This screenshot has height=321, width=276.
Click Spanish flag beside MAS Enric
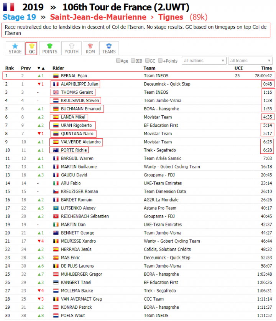[x=56, y=258]
